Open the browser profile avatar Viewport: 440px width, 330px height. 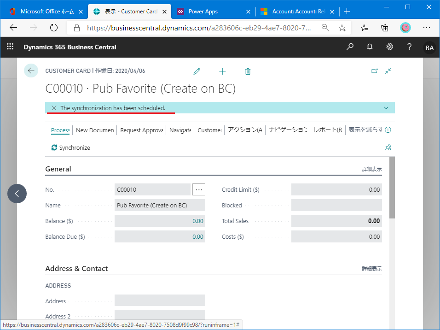point(405,28)
